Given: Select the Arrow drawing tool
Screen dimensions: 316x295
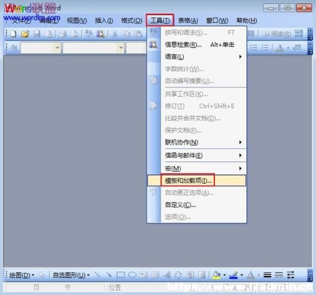Looking at the screenshot, I should point(109,275).
